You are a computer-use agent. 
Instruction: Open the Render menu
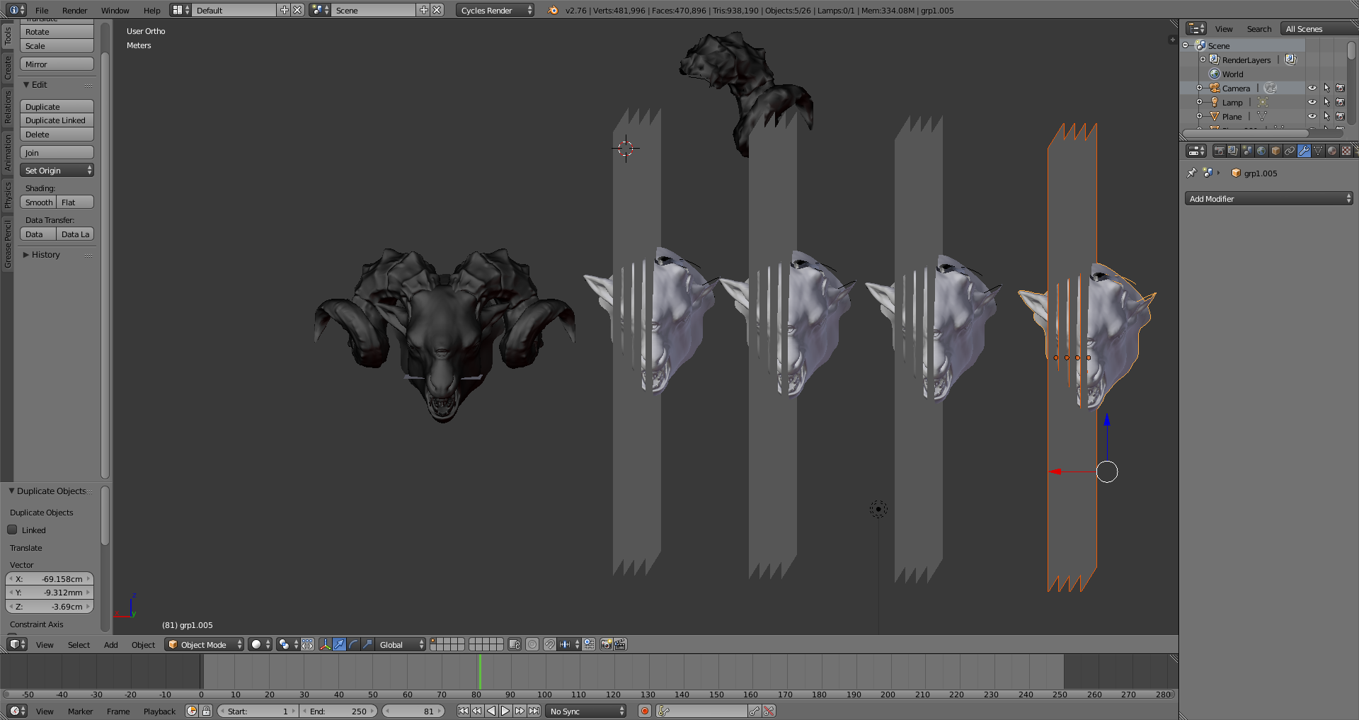tap(74, 10)
